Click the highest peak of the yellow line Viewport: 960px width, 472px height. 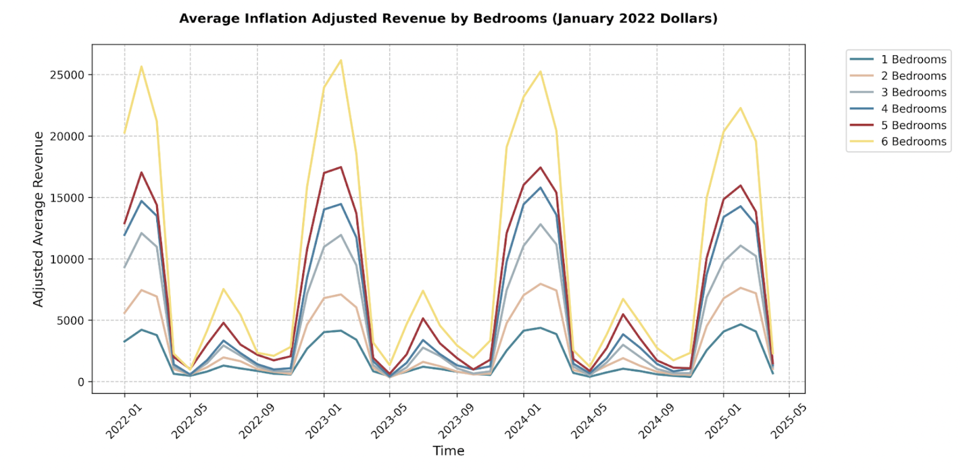coord(341,60)
